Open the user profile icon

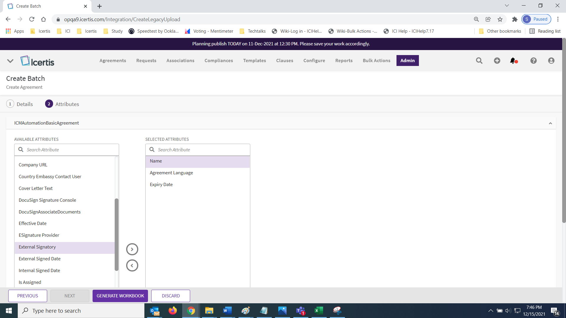pos(551,61)
